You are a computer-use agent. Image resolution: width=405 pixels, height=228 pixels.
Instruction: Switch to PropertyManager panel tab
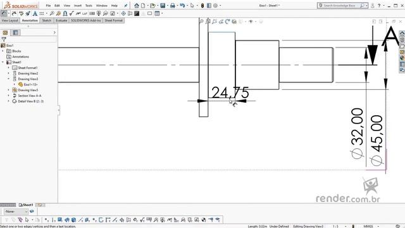[x=15, y=32]
